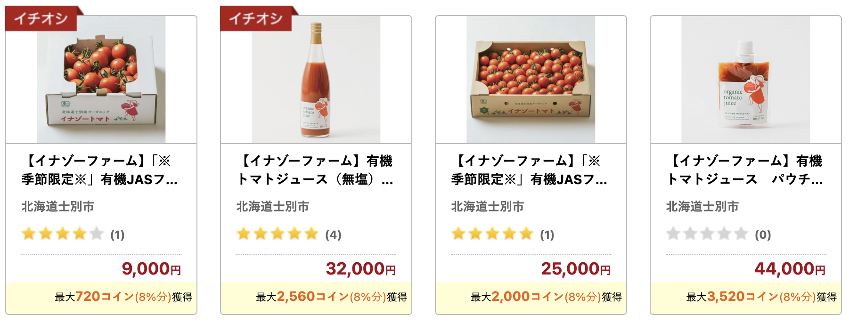849x323 pixels.
Task: Open the first 季節限定 有機JAS product title
Action: tap(99, 170)
